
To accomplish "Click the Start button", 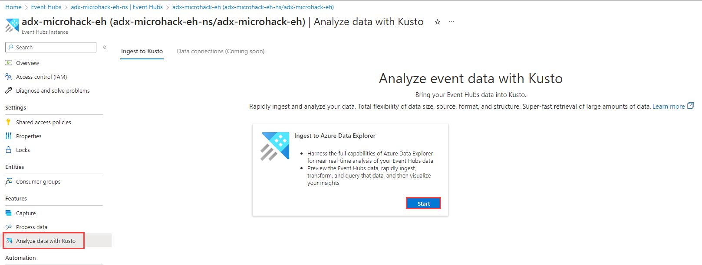I will [423, 204].
